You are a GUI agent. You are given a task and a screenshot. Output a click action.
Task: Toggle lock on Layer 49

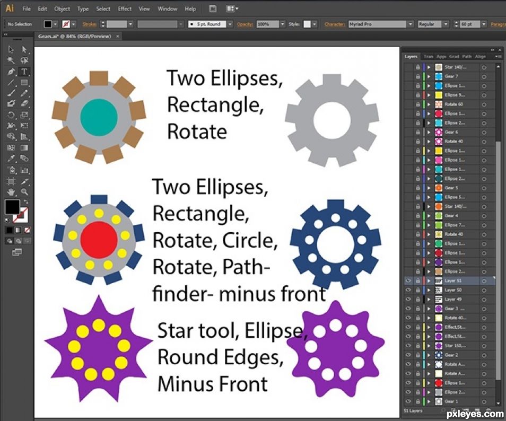pyautogui.click(x=417, y=300)
